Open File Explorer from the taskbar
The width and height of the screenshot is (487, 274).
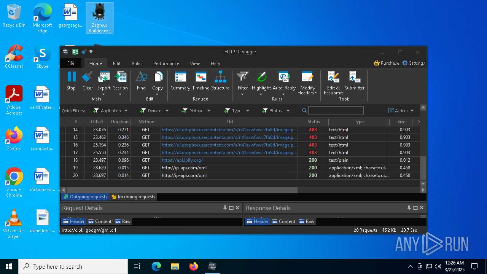[x=175, y=266]
